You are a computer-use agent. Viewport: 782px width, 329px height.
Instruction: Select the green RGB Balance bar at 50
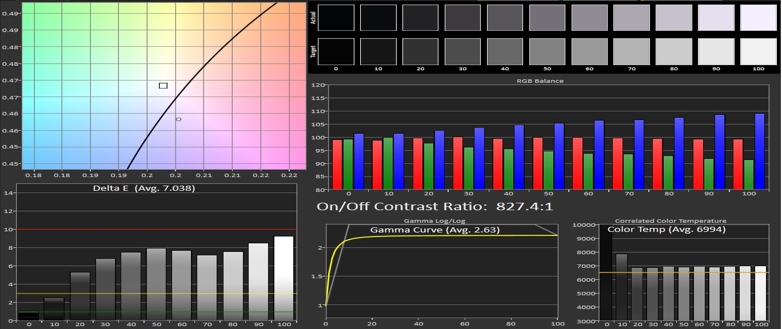point(548,170)
